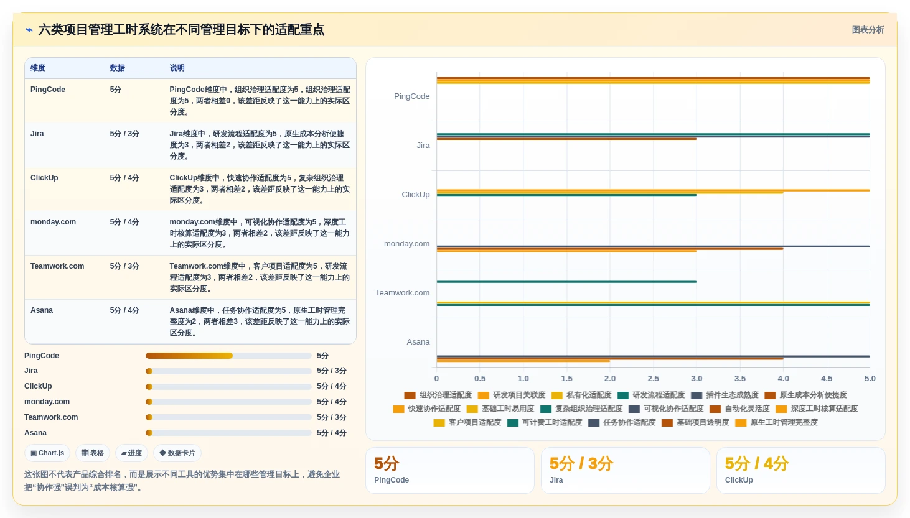Click the 客户项目适配度 legend color swatch

tap(439, 423)
